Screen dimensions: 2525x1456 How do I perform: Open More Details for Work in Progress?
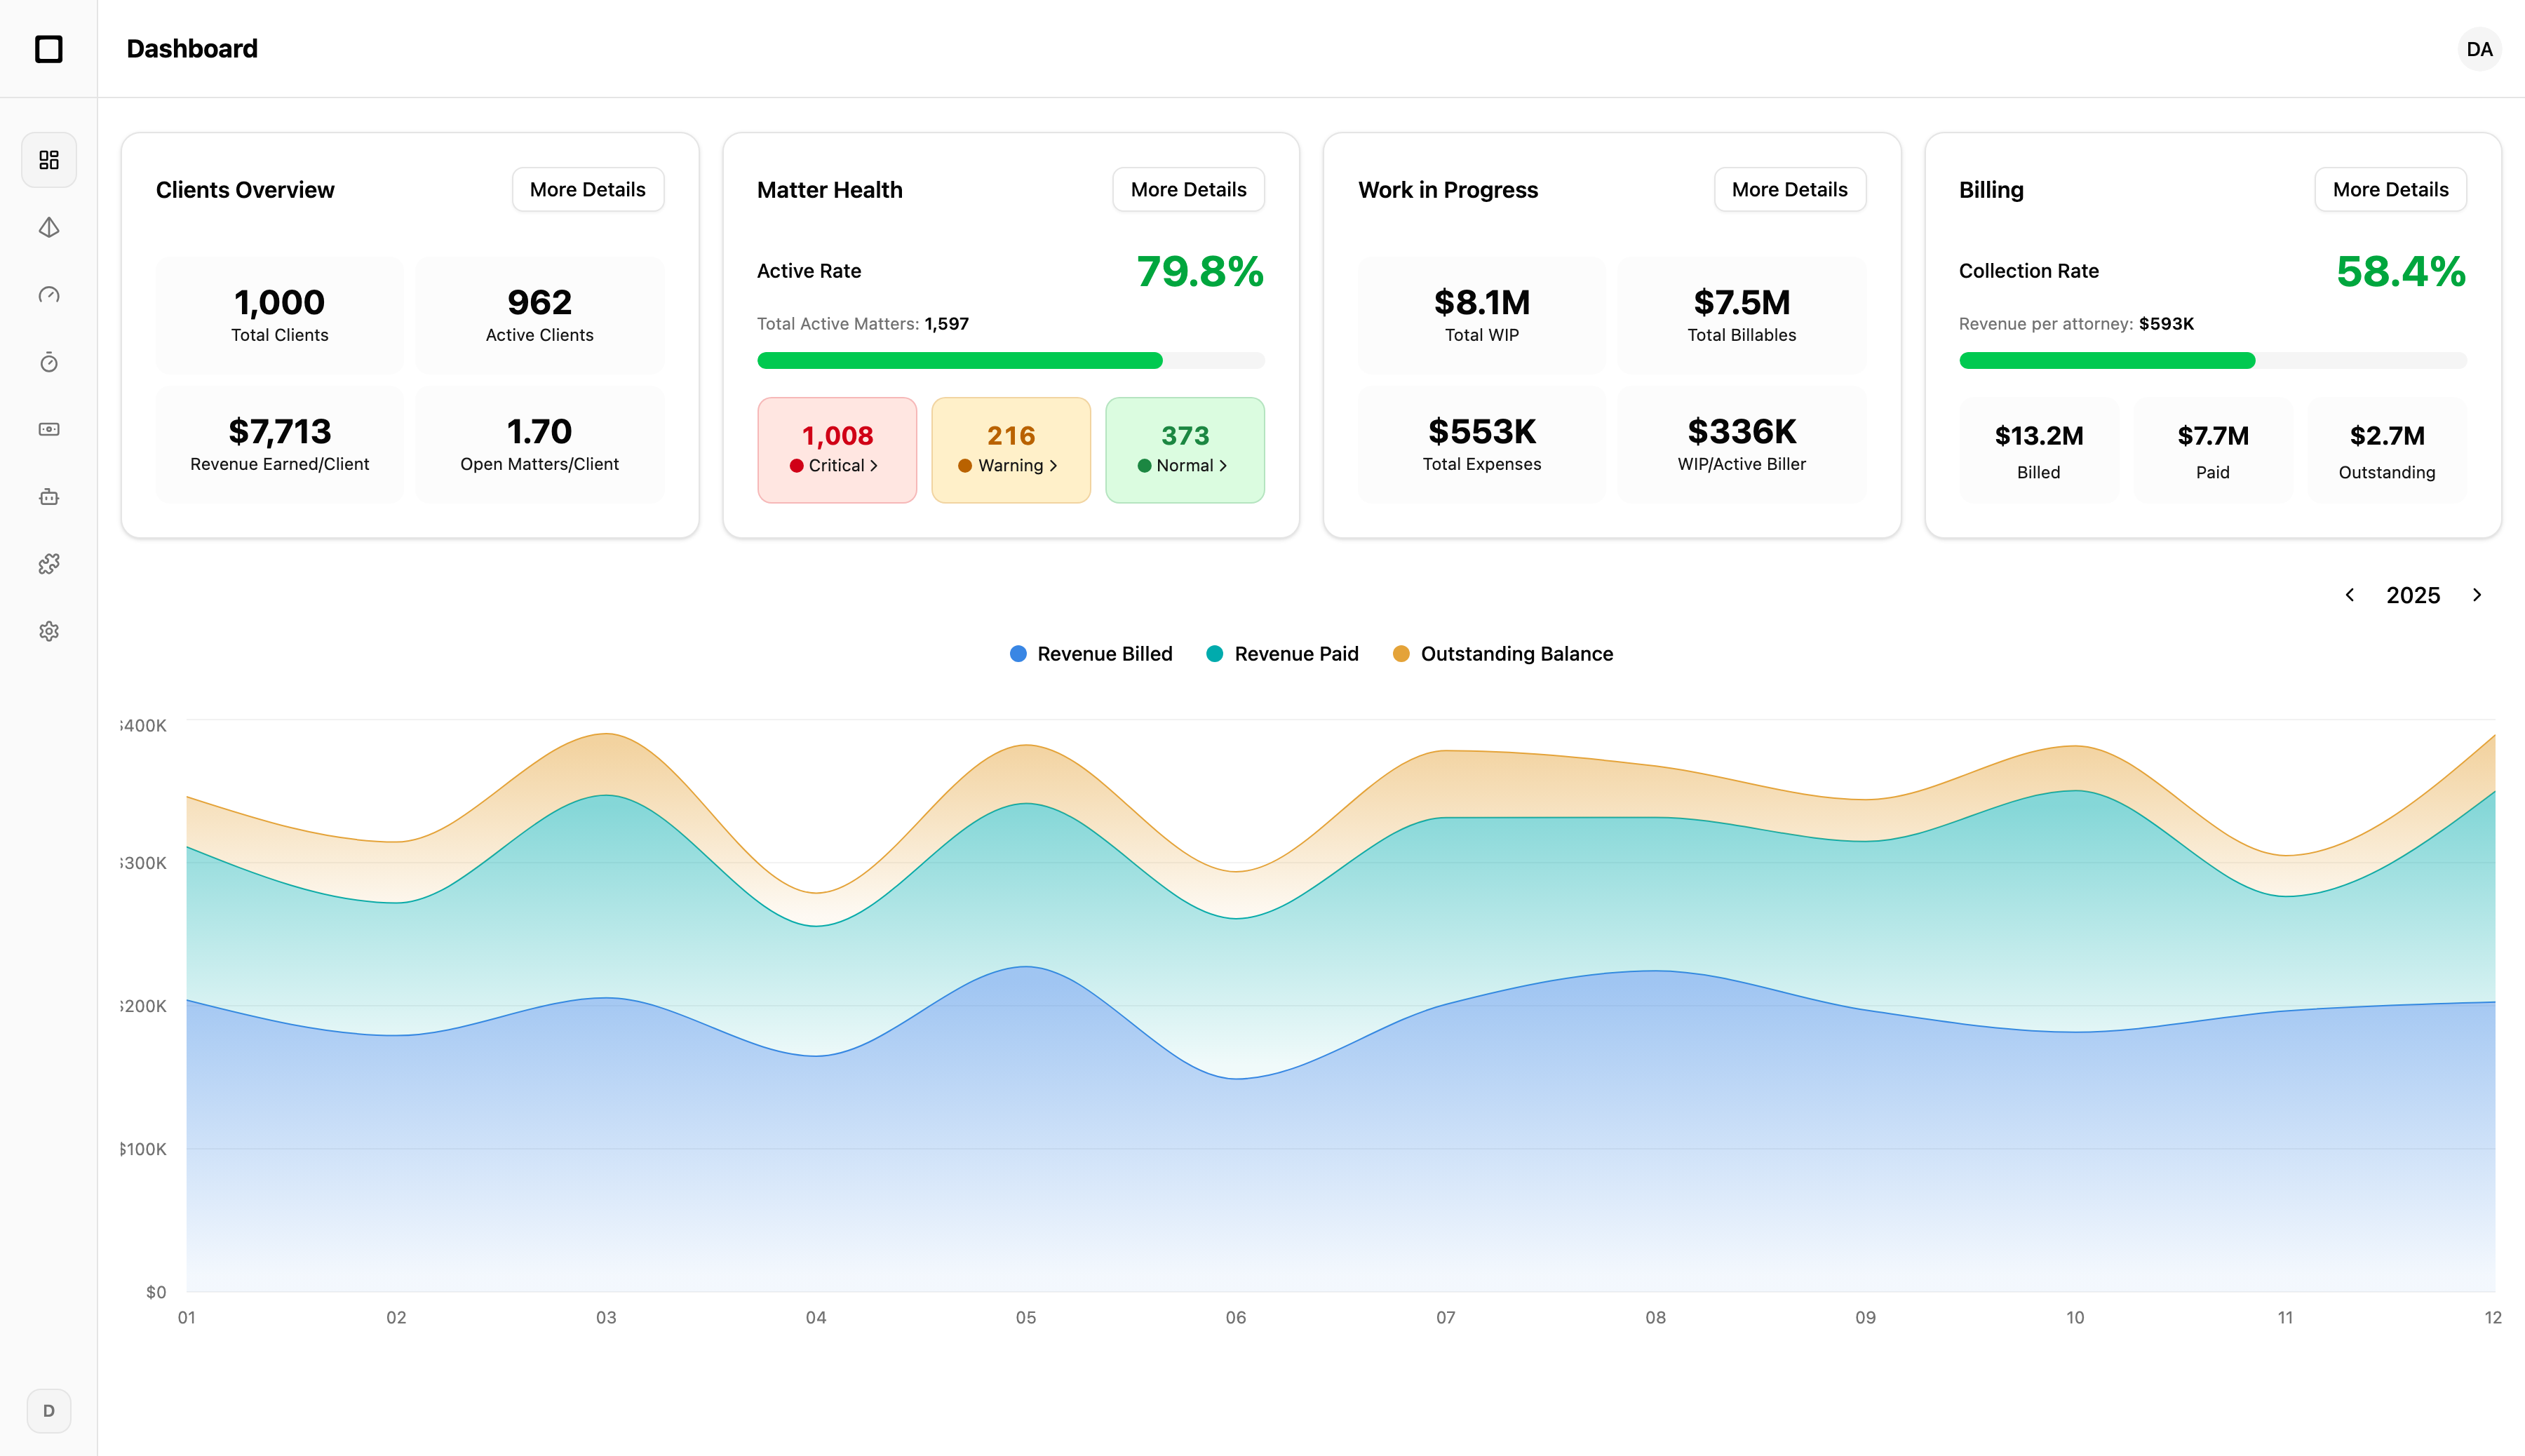(1790, 189)
